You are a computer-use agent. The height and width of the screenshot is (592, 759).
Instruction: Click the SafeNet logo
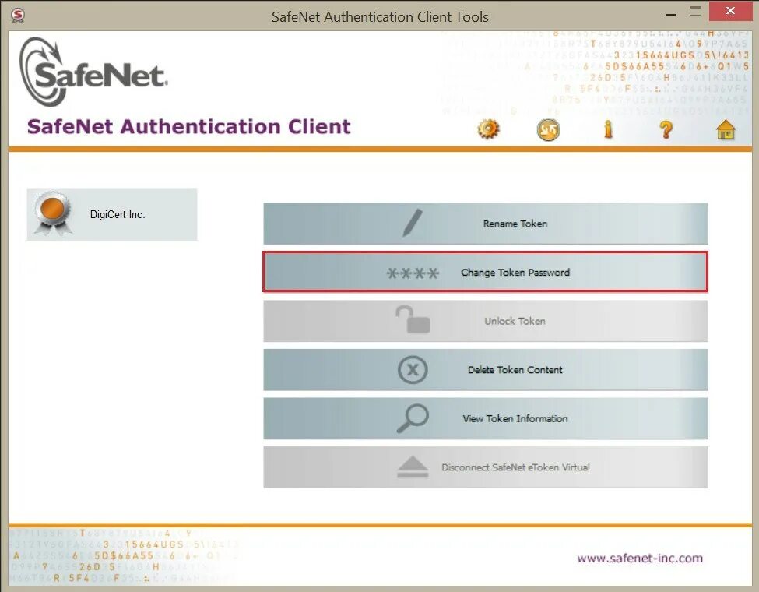[94, 72]
